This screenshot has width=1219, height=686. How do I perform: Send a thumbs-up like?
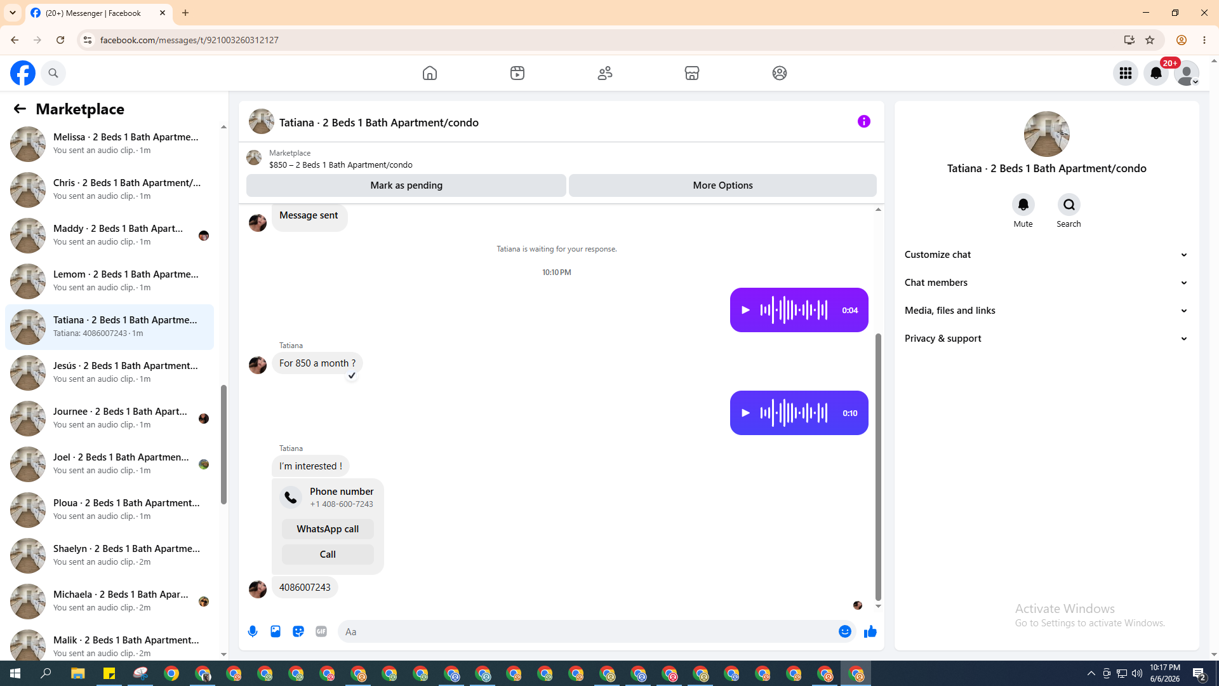pos(870,631)
